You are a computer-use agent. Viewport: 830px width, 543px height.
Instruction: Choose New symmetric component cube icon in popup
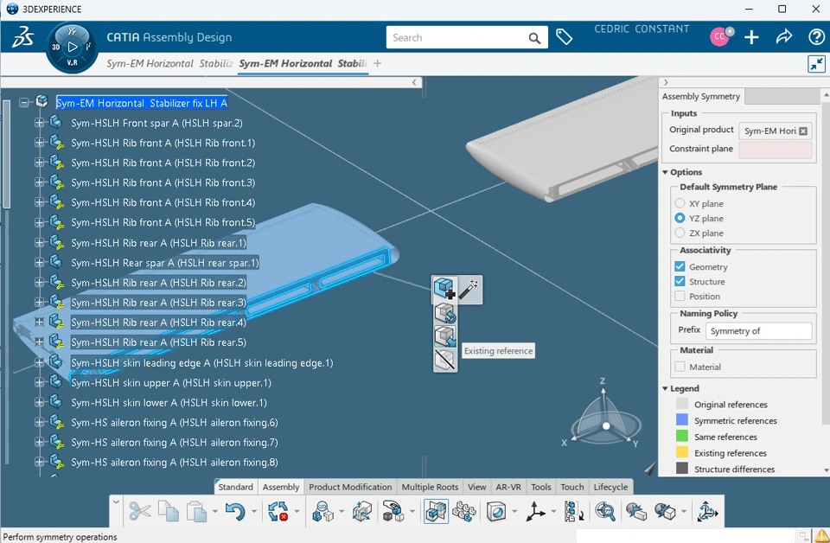[x=444, y=289]
